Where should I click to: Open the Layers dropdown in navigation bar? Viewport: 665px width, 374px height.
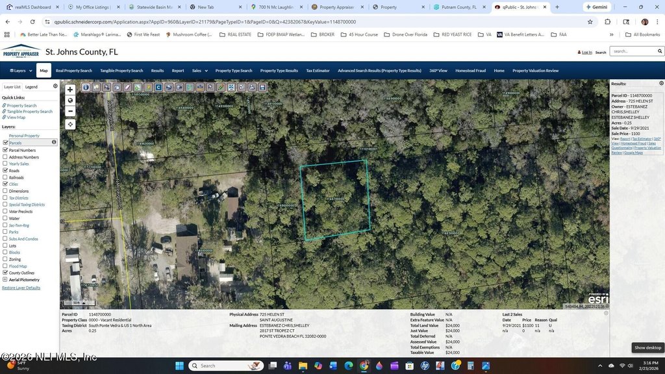pos(21,71)
